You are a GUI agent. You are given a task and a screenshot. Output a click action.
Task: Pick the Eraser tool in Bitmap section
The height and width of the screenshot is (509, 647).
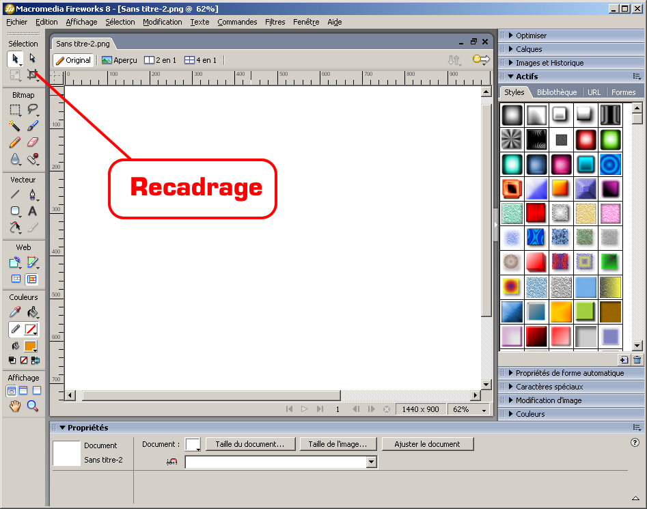coord(32,142)
